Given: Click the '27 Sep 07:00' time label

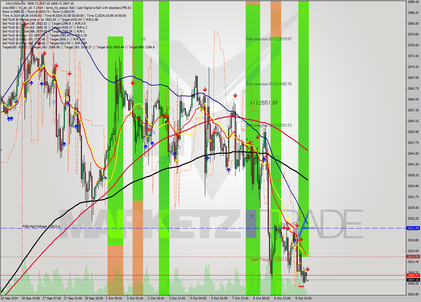Looking at the screenshot, I should pyautogui.click(x=52, y=298).
